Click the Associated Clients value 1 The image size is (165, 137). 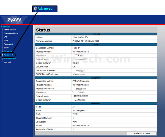point(73,129)
